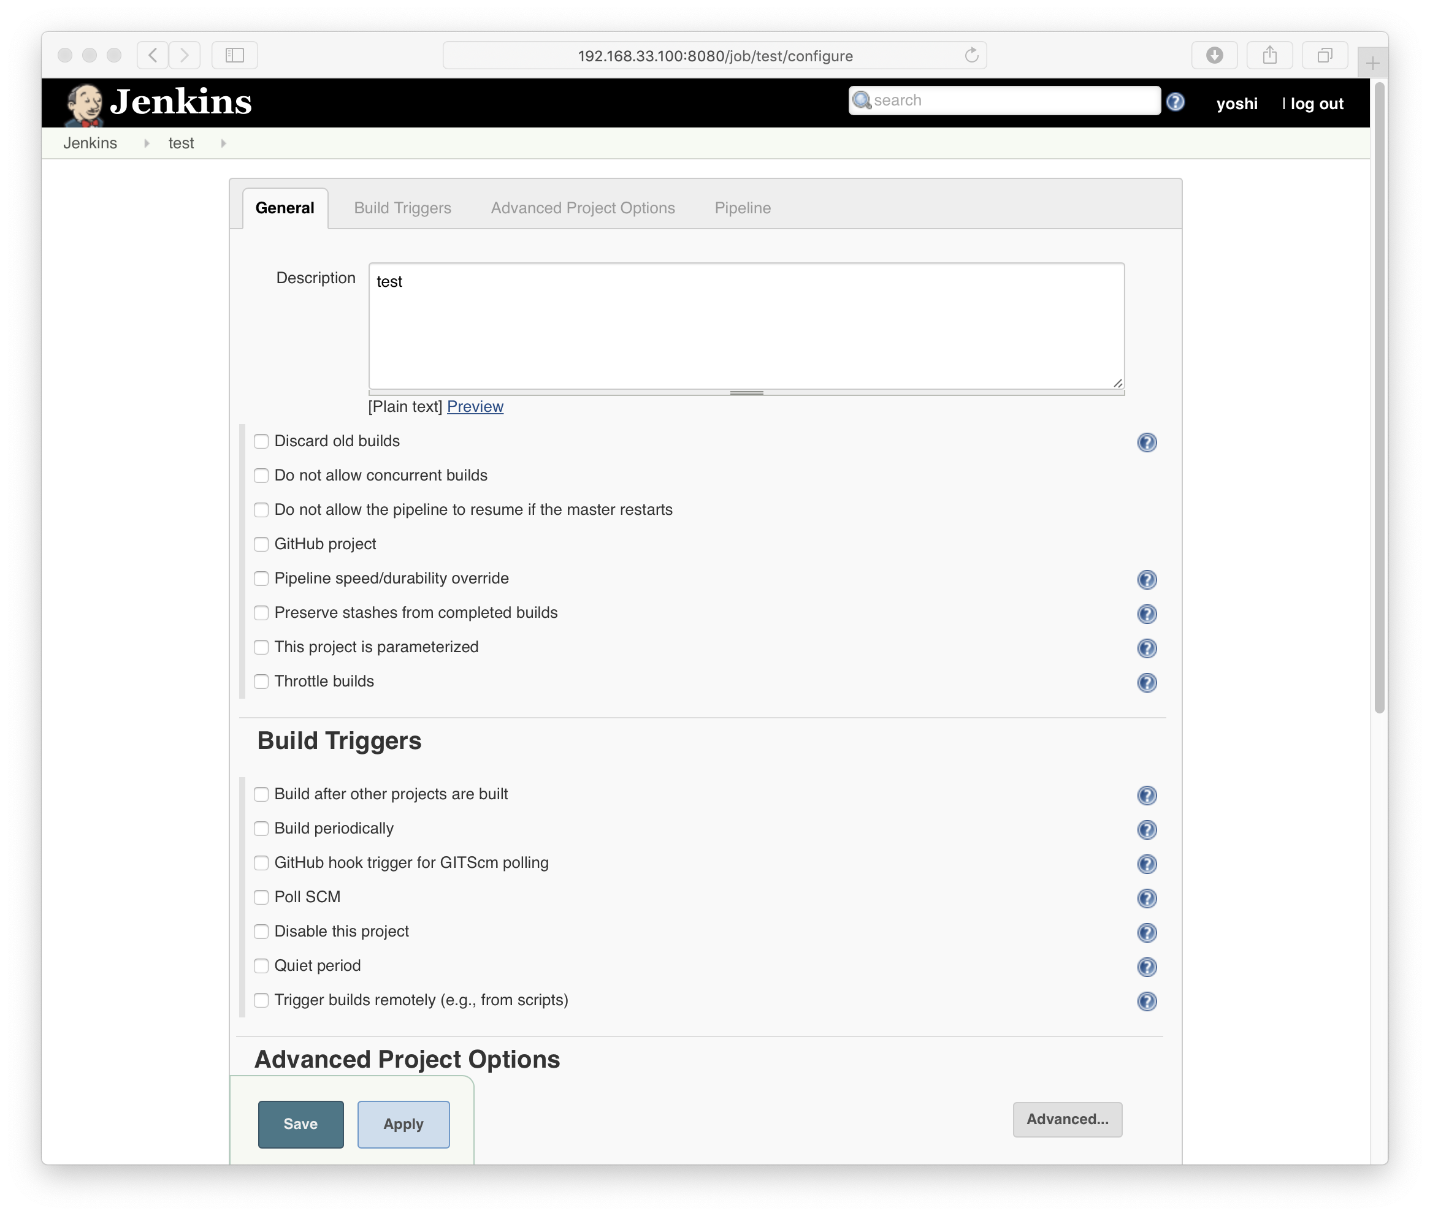Open the browser downloads button

tap(1214, 55)
